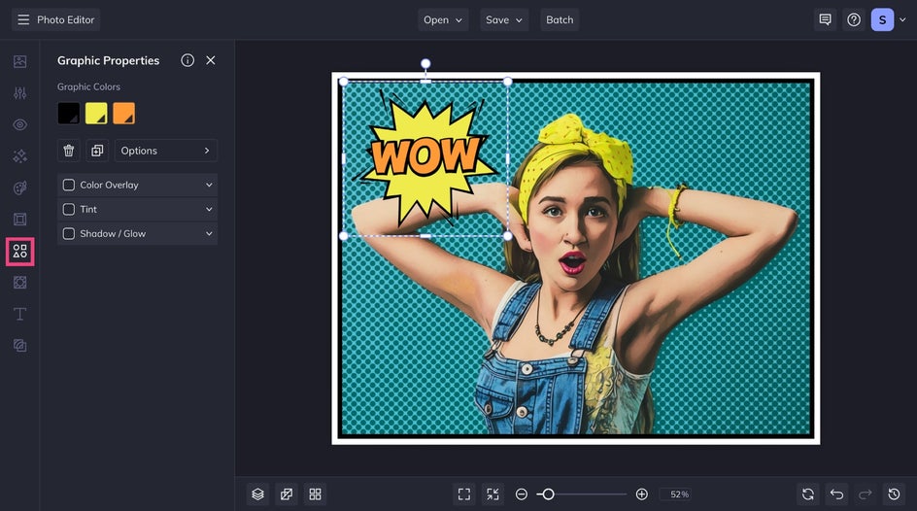
Task: Click the WOW graphic on canvas
Action: point(426,160)
